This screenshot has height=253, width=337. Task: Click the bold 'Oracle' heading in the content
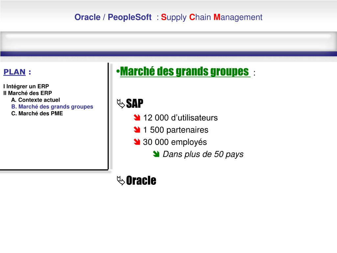tap(141, 180)
